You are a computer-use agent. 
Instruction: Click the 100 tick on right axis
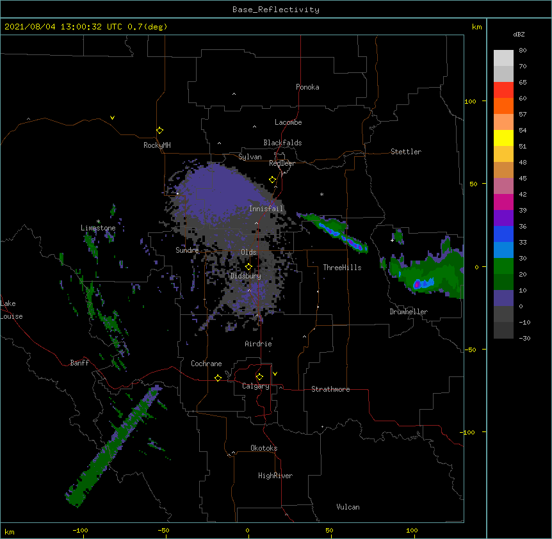pyautogui.click(x=470, y=101)
